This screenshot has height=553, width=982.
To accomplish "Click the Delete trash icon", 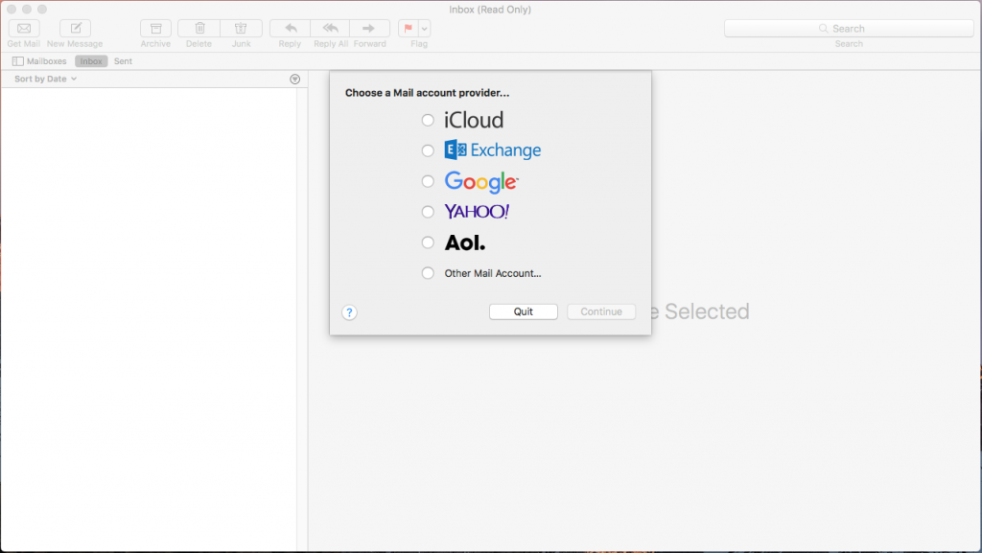I will [x=199, y=28].
